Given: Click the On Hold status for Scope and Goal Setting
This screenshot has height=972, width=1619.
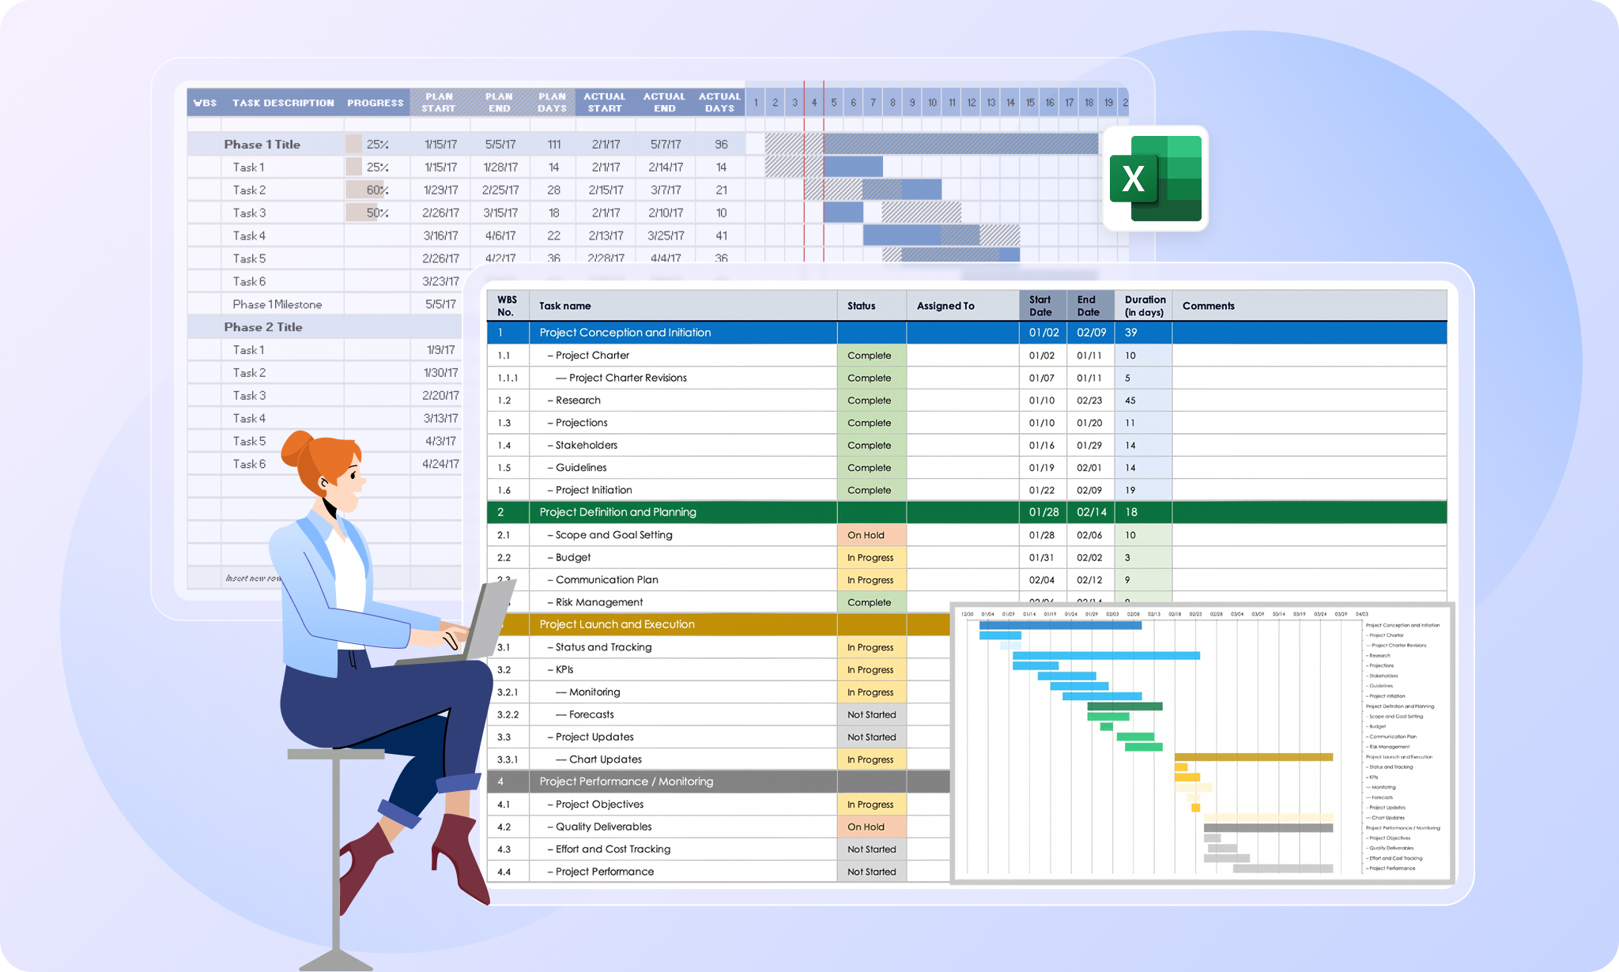Looking at the screenshot, I should (x=871, y=535).
